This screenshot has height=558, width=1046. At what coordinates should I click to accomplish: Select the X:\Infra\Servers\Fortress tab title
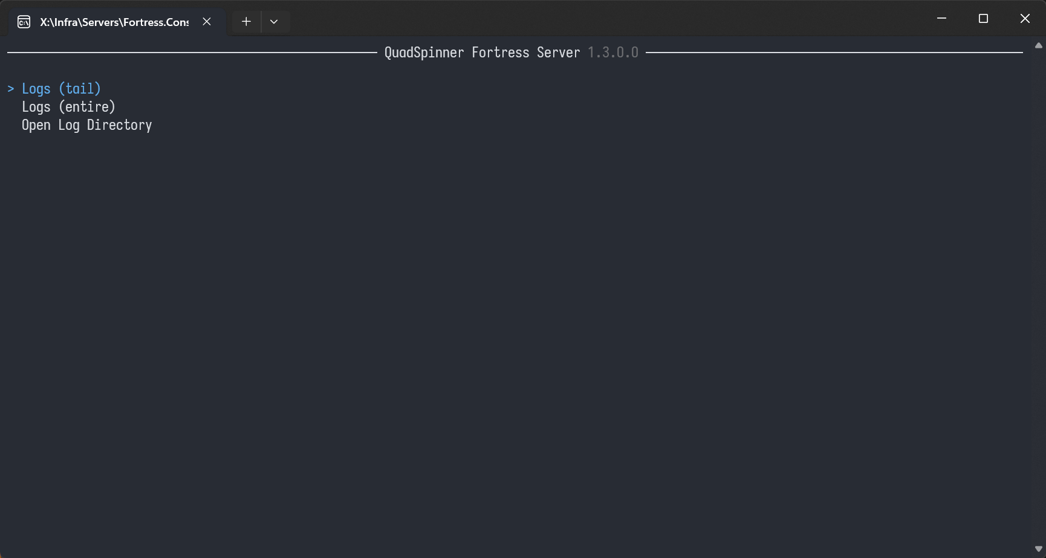coord(114,22)
